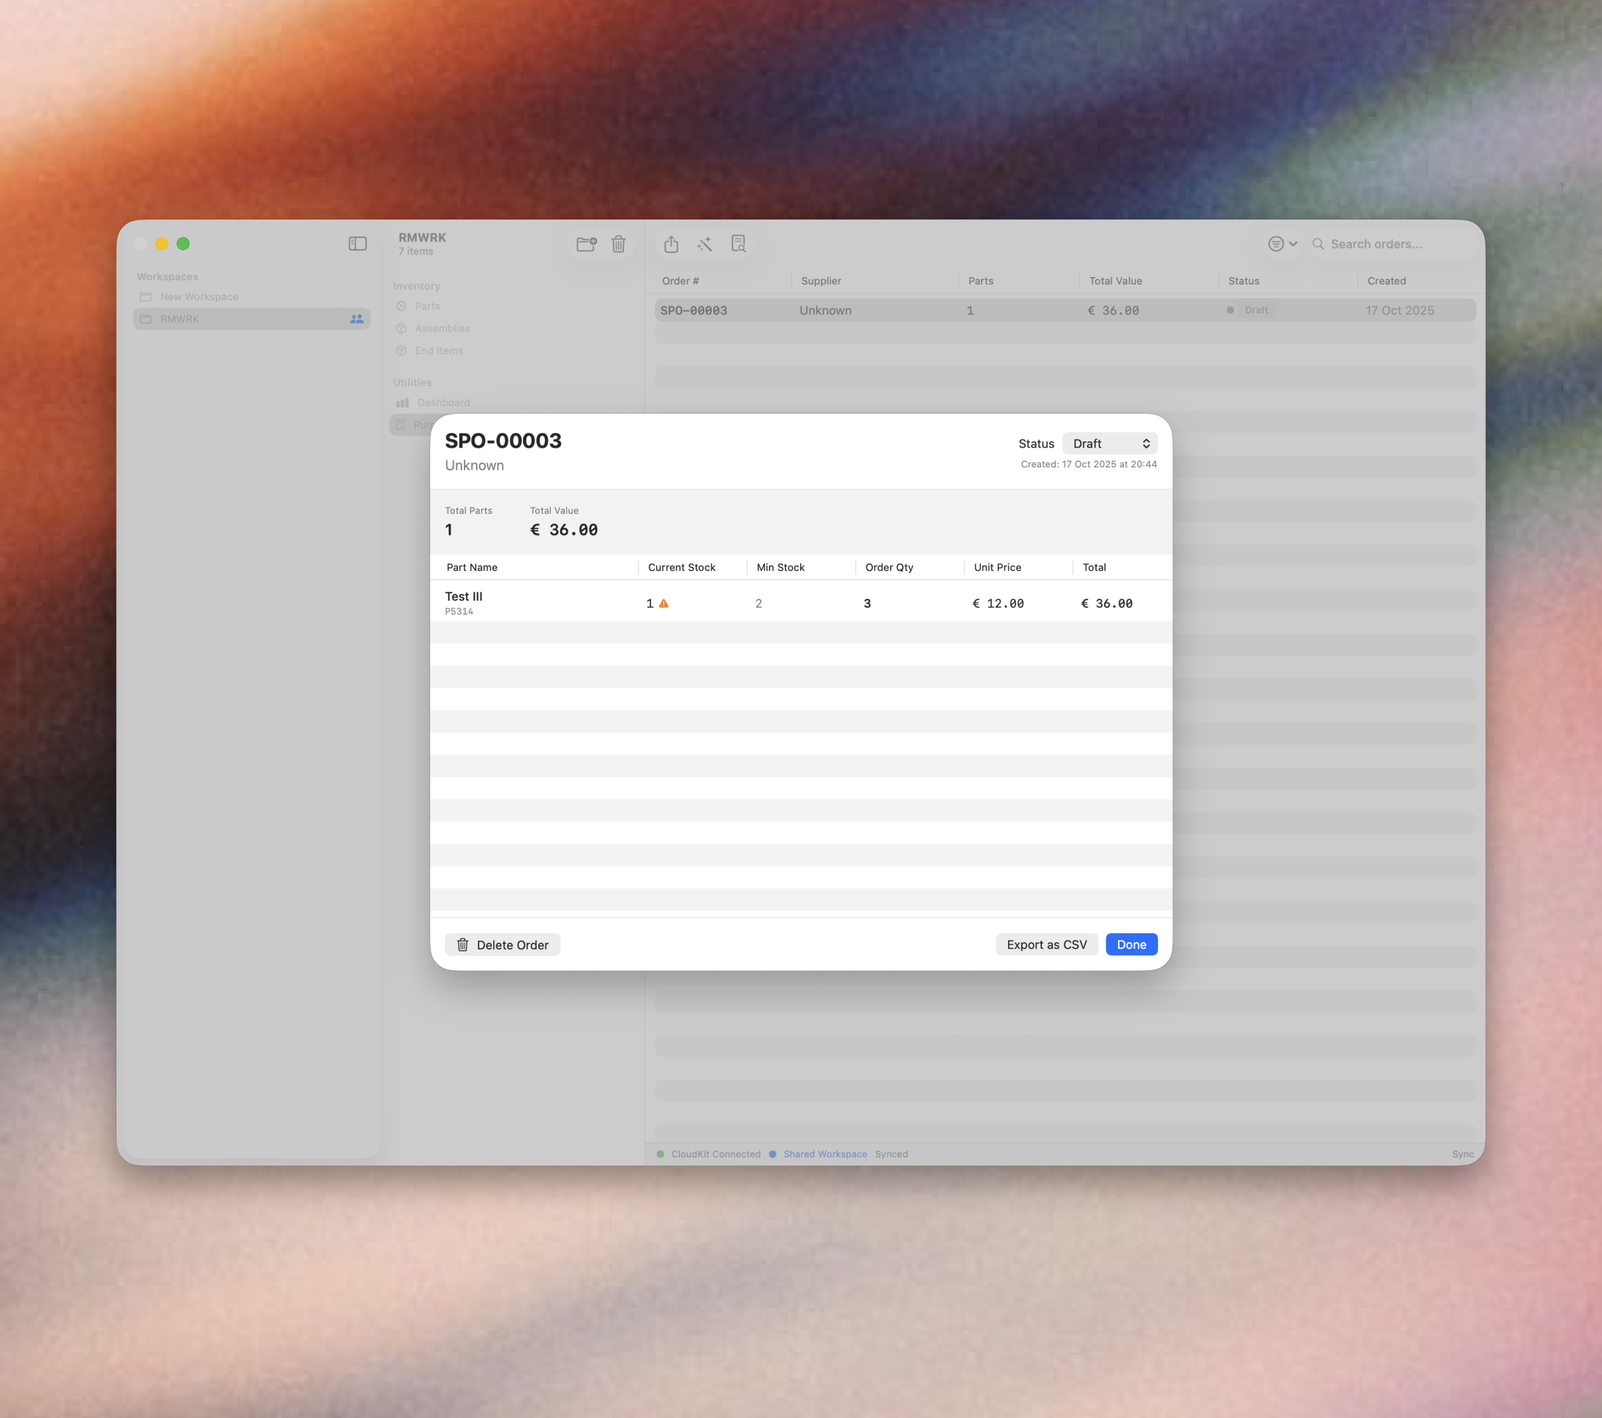This screenshot has width=1602, height=1418.
Task: Open the filter options dropdown
Action: pyautogui.click(x=1283, y=244)
